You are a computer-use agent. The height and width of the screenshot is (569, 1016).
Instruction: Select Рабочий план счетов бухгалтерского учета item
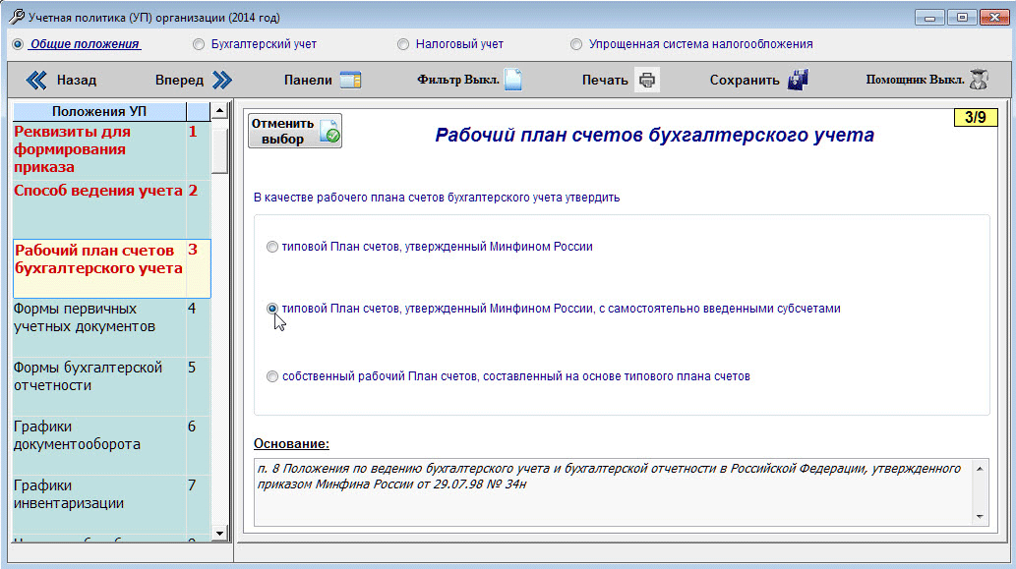(x=111, y=268)
